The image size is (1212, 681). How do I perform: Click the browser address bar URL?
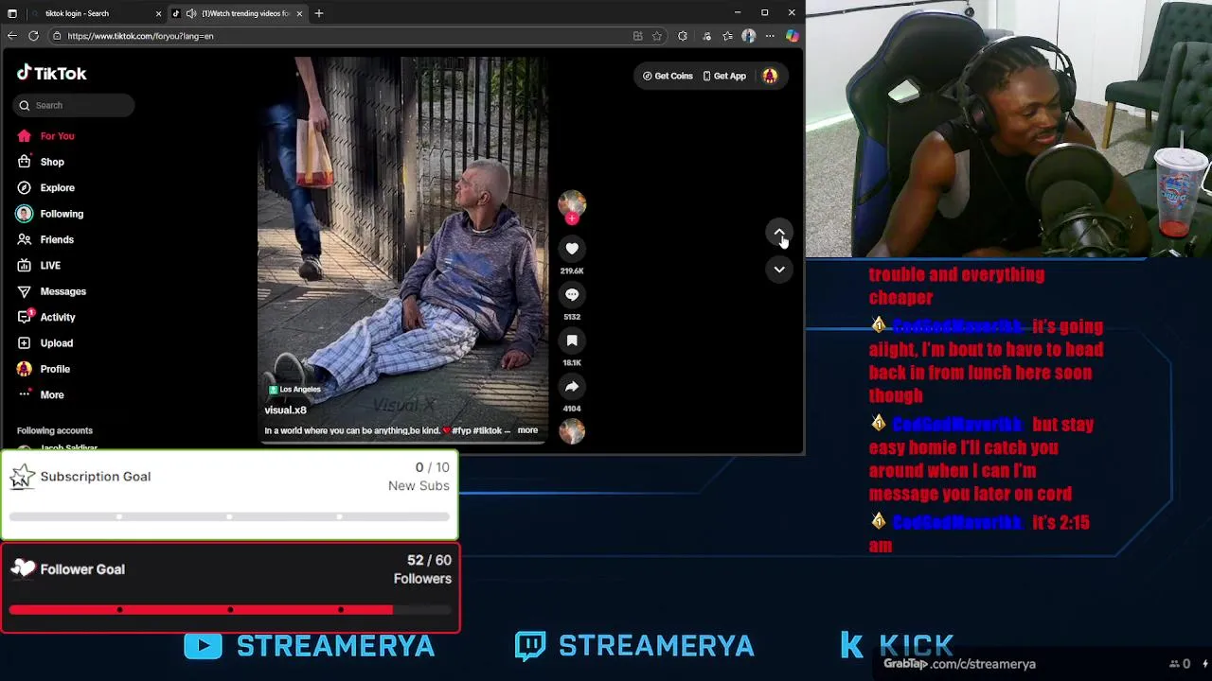coord(140,36)
